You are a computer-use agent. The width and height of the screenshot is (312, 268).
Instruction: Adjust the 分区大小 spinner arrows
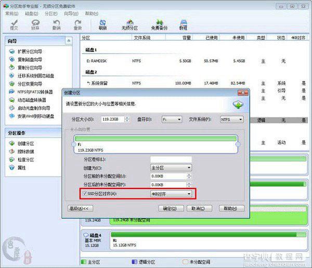click(x=127, y=119)
